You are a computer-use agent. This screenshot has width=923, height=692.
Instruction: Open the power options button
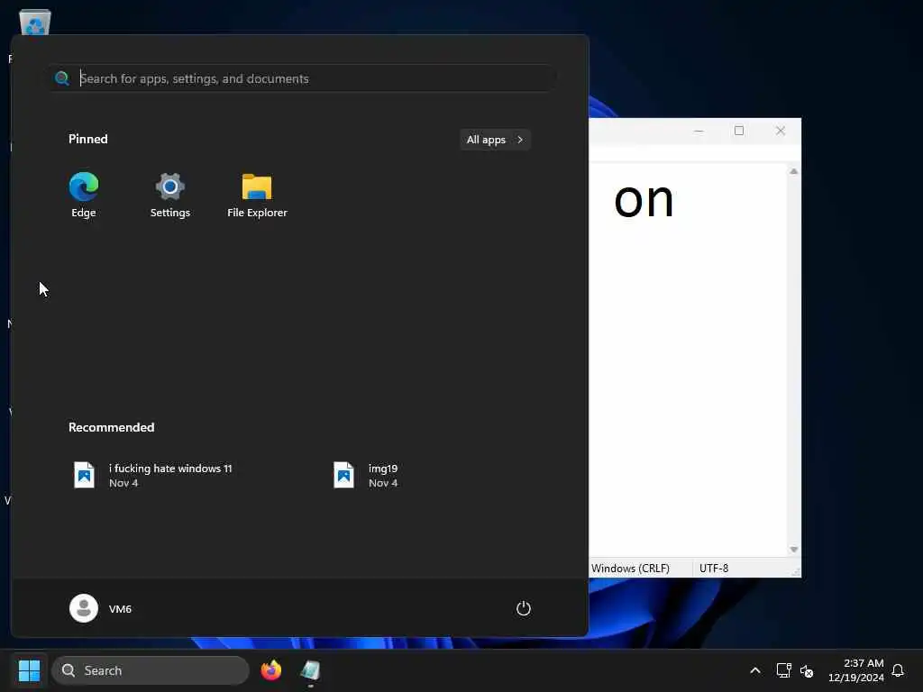[524, 608]
